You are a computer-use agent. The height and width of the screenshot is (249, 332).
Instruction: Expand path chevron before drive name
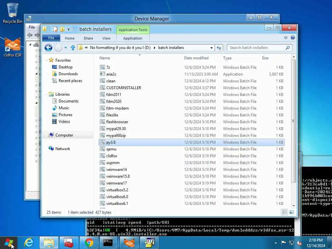tap(86, 48)
